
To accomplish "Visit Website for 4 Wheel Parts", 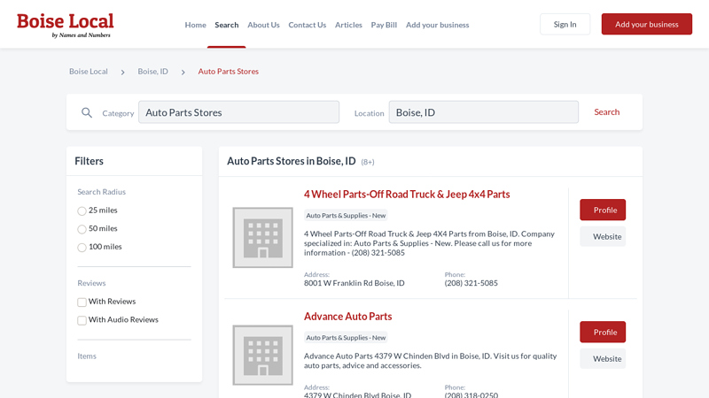I will [603, 236].
